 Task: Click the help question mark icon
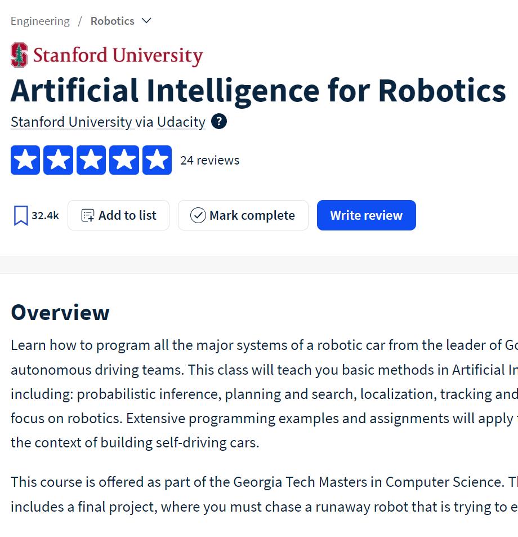pyautogui.click(x=219, y=122)
